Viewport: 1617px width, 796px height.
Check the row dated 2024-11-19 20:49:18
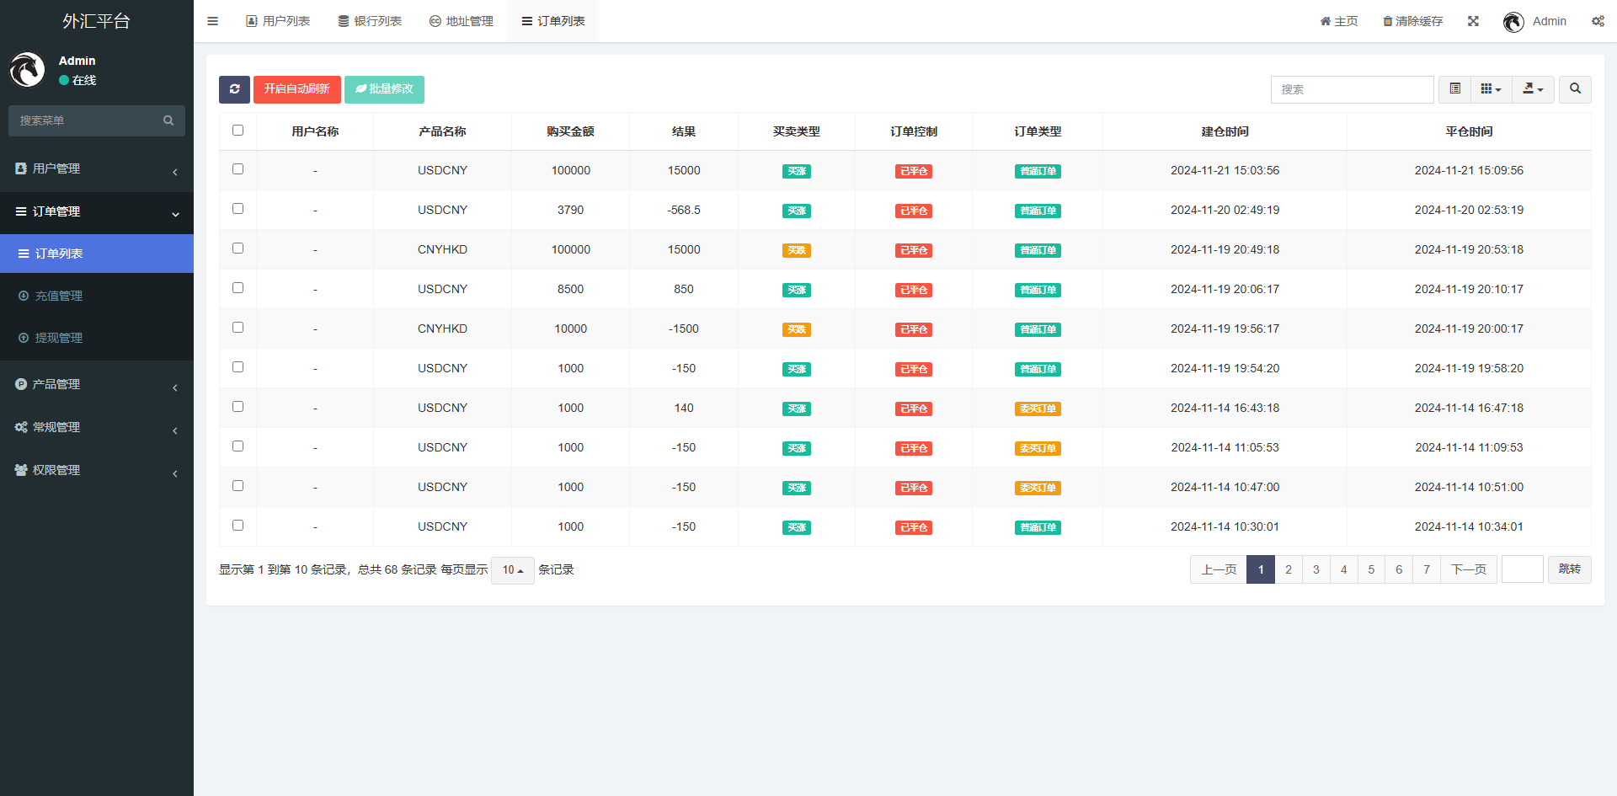point(237,248)
